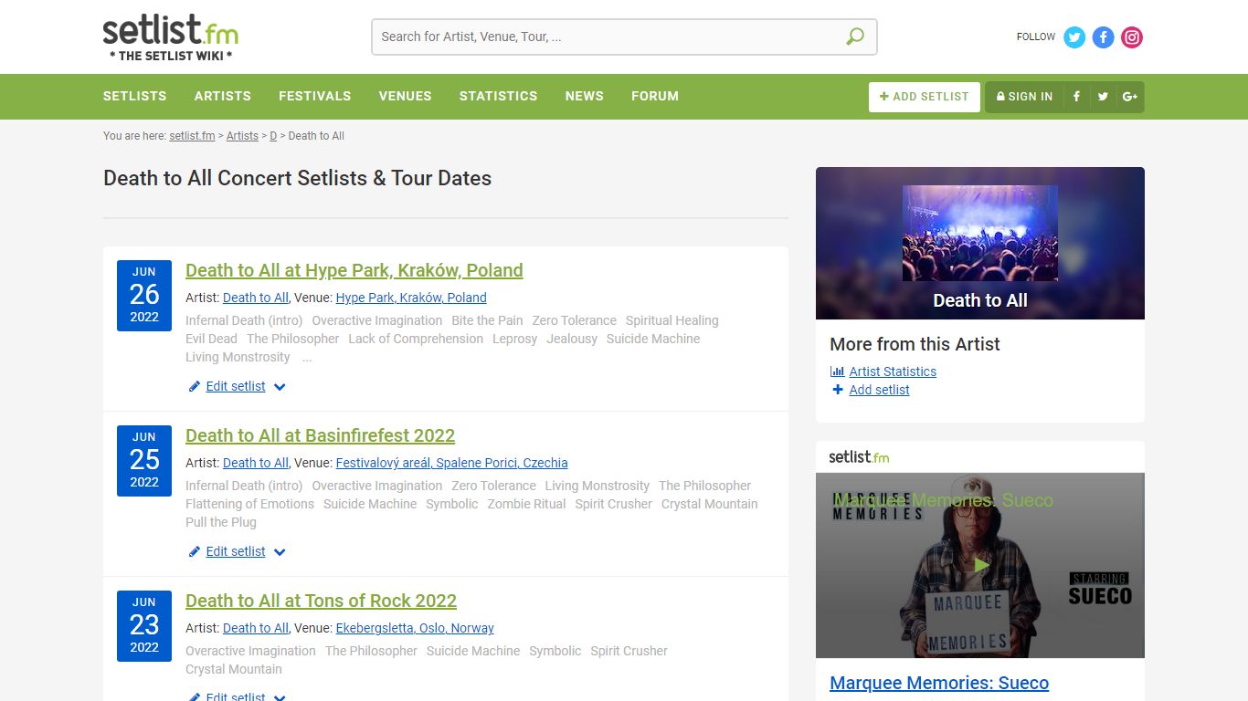Click the Sign In button
This screenshot has height=701, width=1248.
click(x=1024, y=97)
